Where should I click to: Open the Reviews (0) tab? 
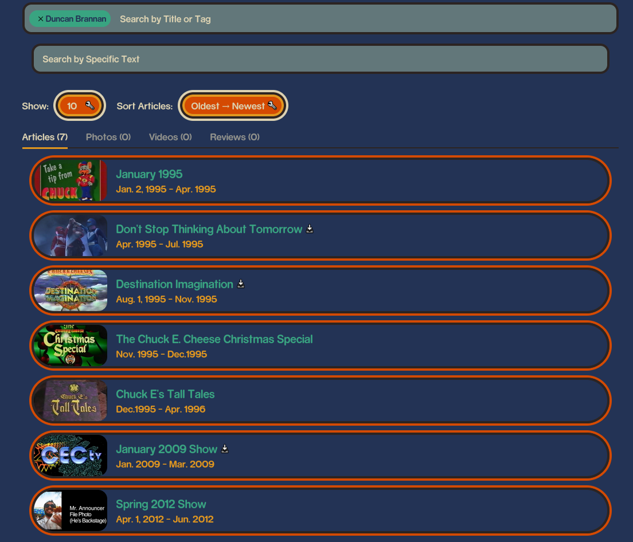point(235,137)
